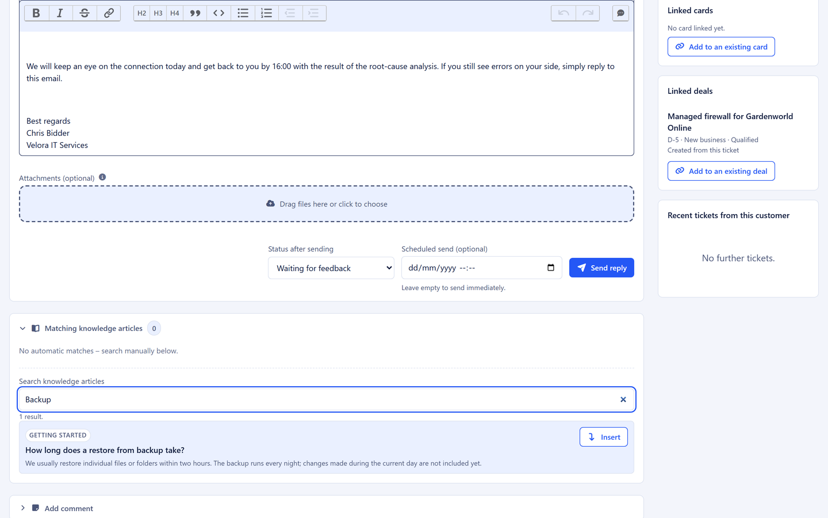
Task: Increase indent of list item
Action: pyautogui.click(x=314, y=13)
